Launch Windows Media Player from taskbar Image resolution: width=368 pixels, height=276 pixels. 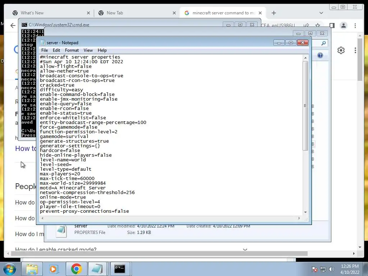(x=53, y=269)
